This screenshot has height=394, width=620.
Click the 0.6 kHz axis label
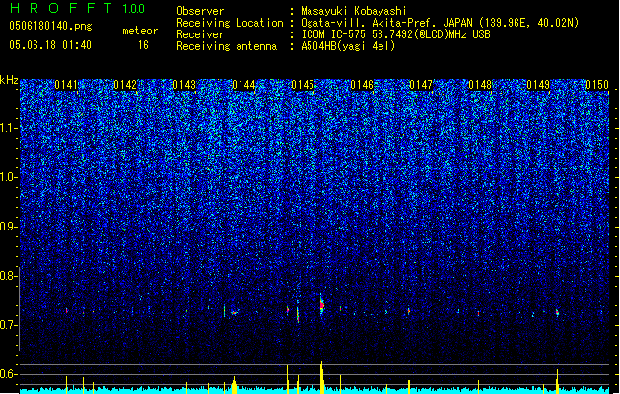point(9,374)
